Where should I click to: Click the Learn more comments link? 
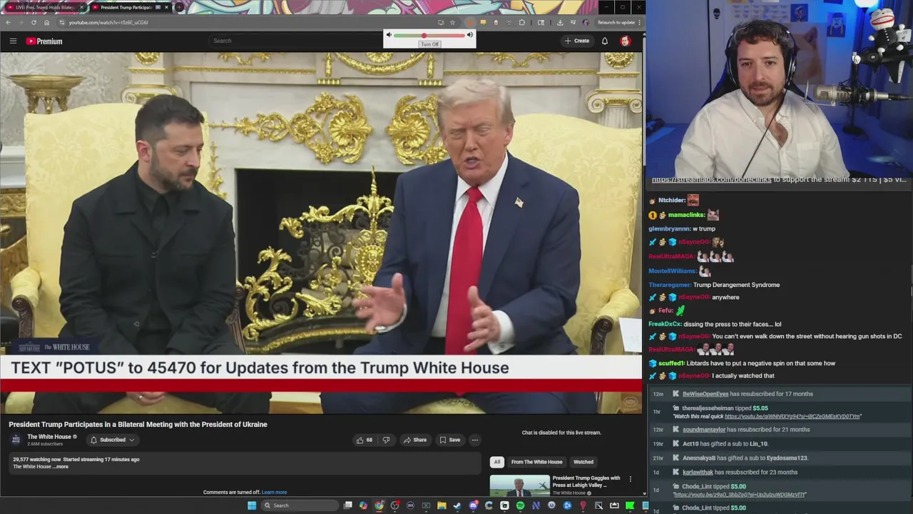click(274, 492)
